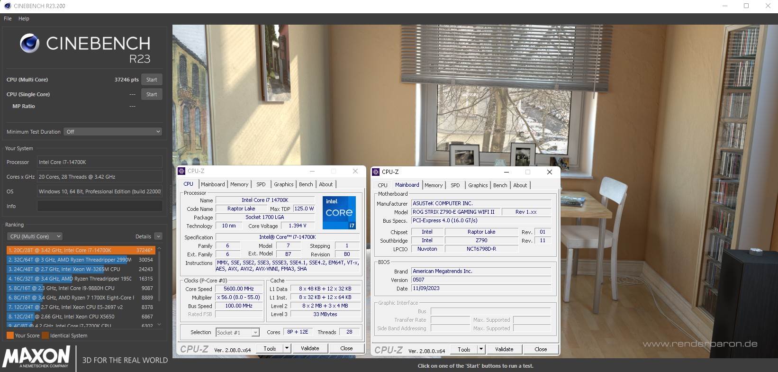Open the File menu
The height and width of the screenshot is (372, 778).
click(x=8, y=18)
